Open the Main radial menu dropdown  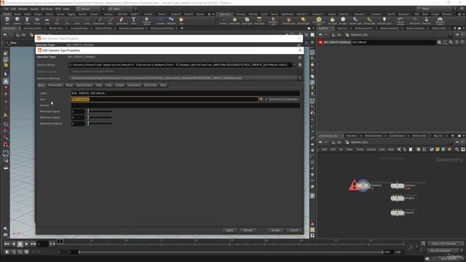[121, 9]
